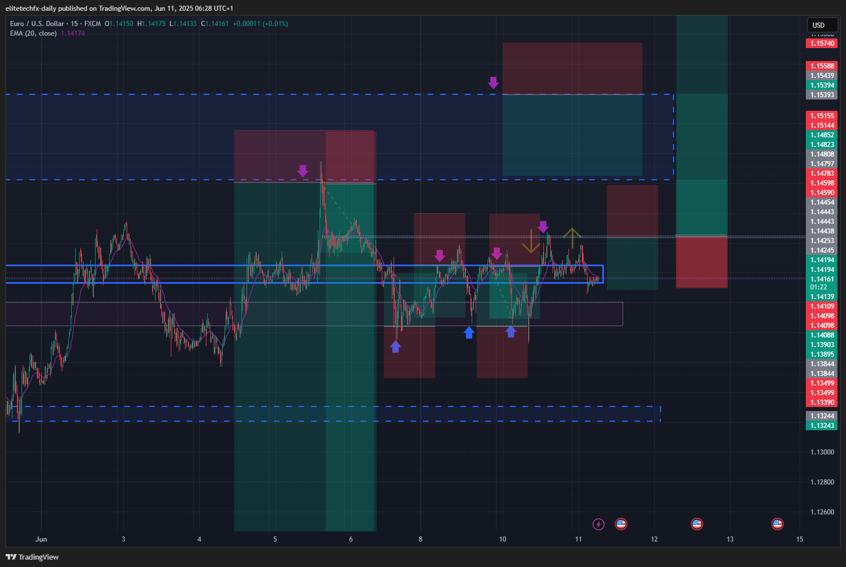Click the green 1.14088 price label
Image resolution: width=846 pixels, height=567 pixels.
tap(822, 335)
